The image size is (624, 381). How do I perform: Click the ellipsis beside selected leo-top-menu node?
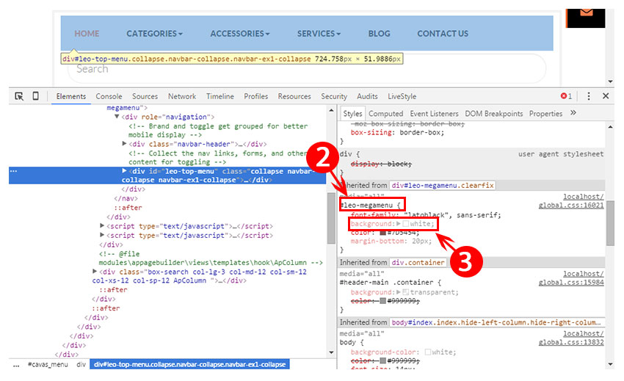13,171
